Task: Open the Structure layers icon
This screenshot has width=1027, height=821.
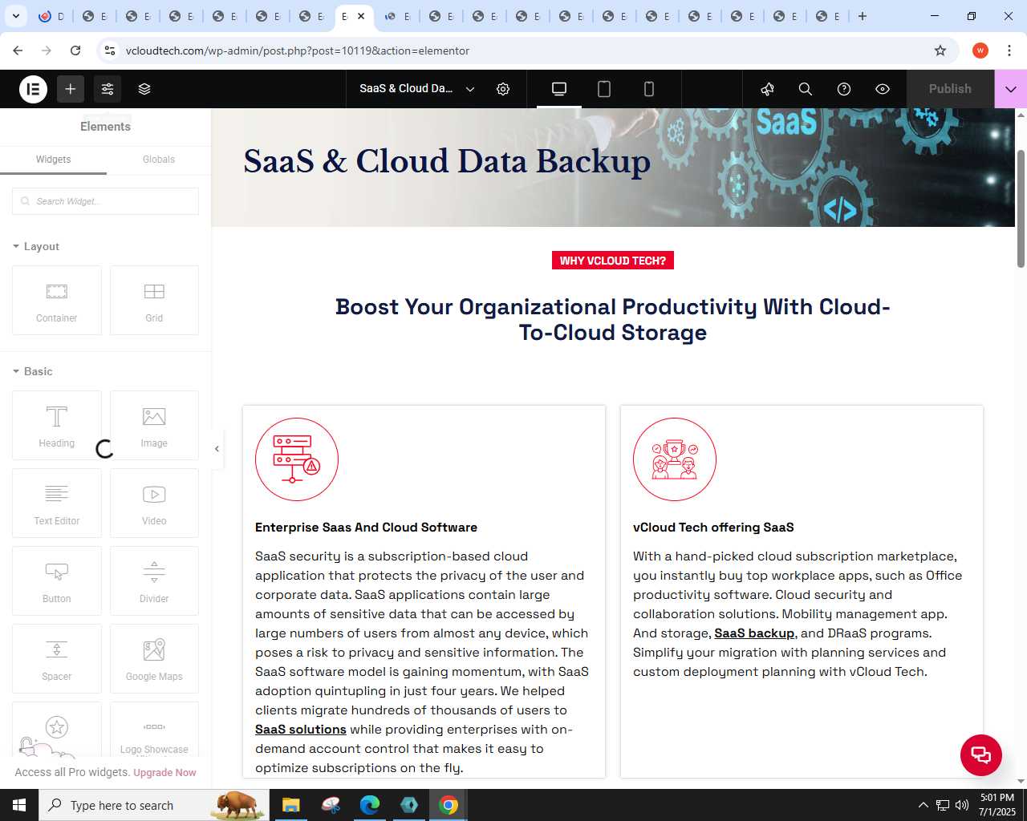Action: tap(144, 89)
